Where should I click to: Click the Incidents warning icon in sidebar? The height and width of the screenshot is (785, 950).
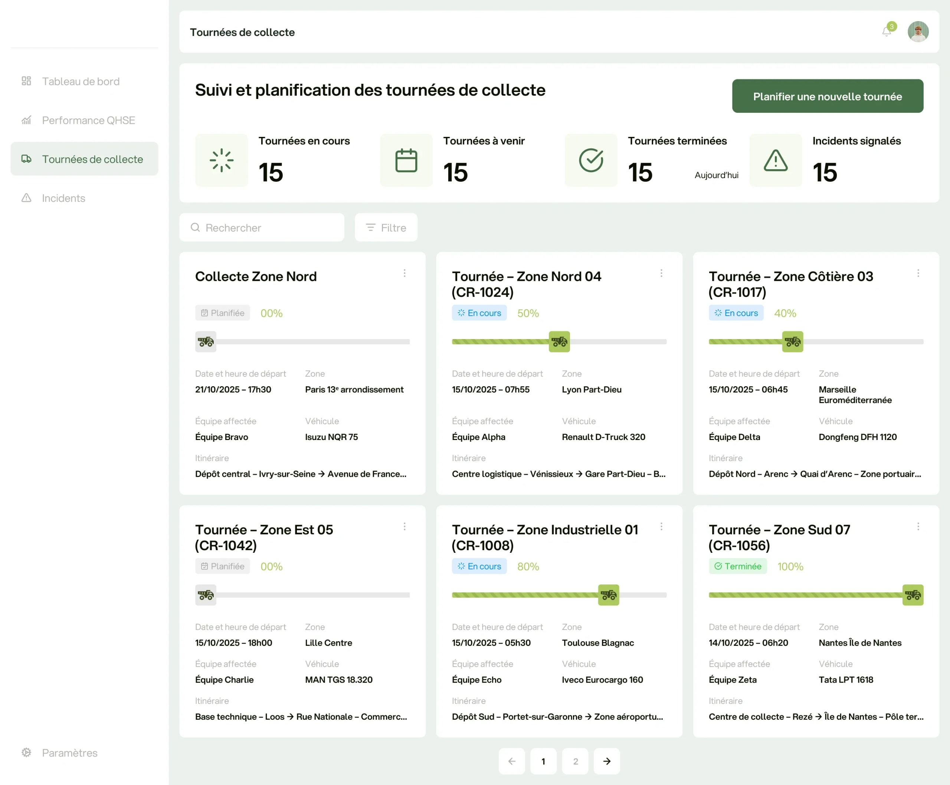(26, 198)
